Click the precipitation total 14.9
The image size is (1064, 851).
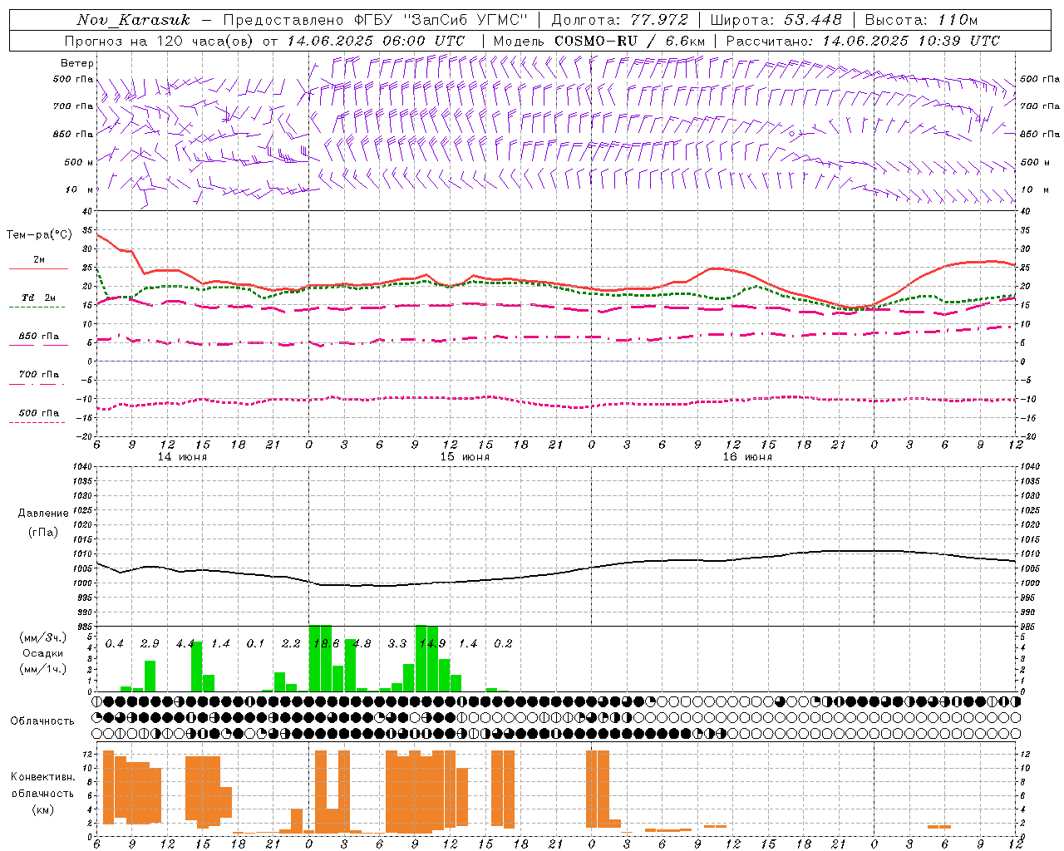pyautogui.click(x=432, y=644)
